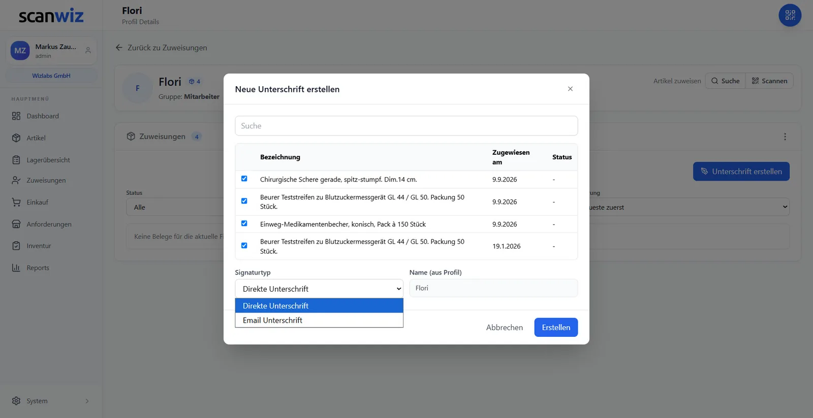813x418 pixels.
Task: Click the Name (aus Profil) field
Action: point(493,288)
